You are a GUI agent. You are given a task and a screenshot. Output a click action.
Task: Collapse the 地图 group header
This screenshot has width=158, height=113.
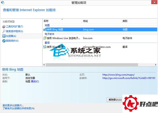tap(47, 25)
